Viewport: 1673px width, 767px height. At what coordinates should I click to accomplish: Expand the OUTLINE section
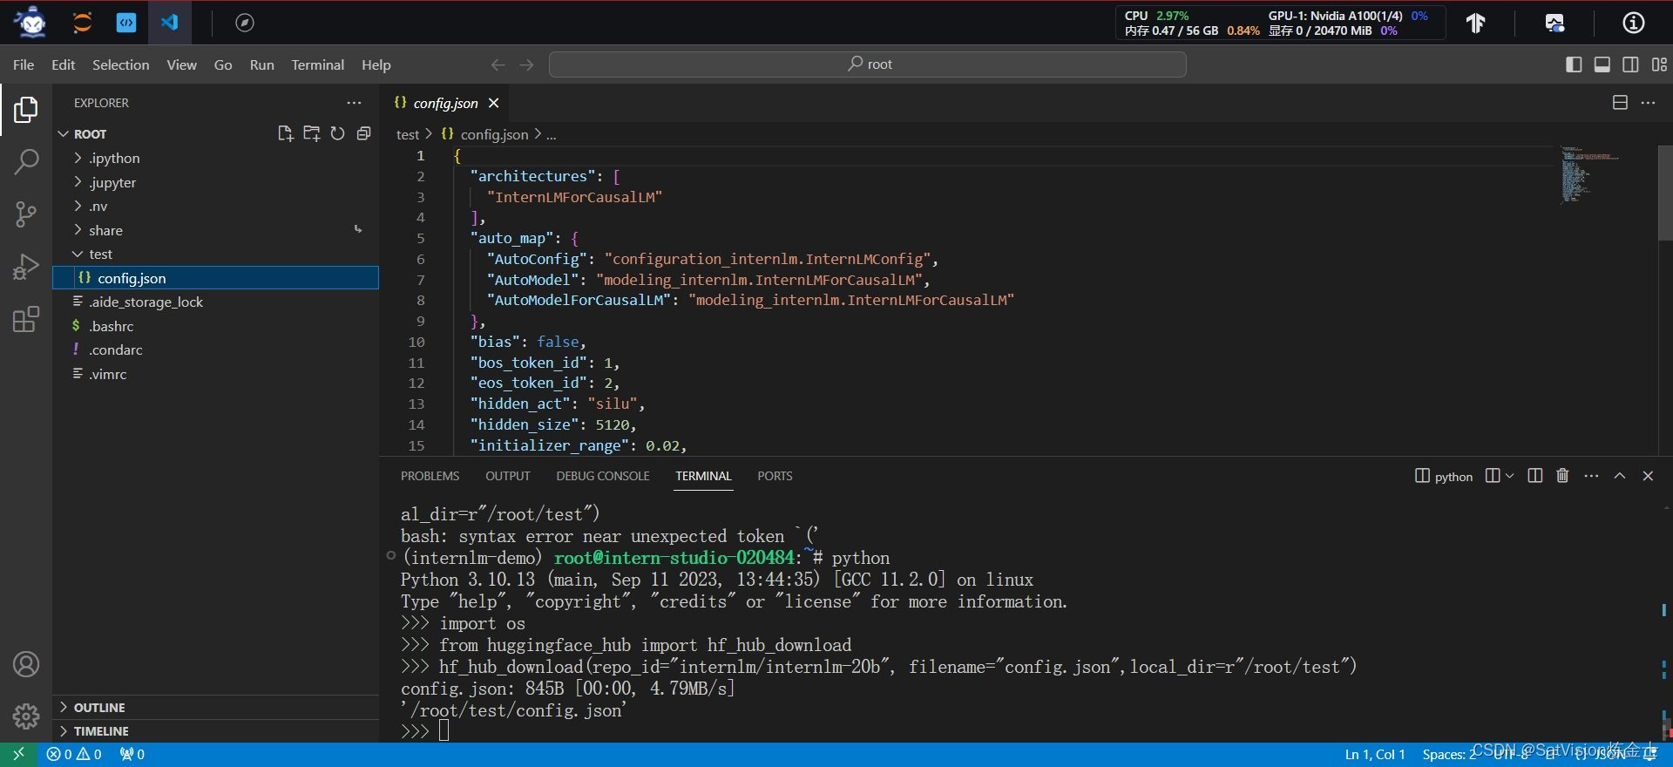99,708
